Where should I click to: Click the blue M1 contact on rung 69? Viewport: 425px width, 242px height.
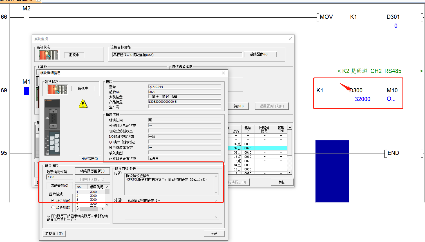click(x=26, y=91)
